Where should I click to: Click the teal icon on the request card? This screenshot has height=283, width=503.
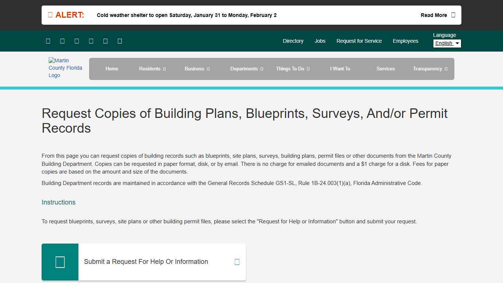click(x=60, y=262)
